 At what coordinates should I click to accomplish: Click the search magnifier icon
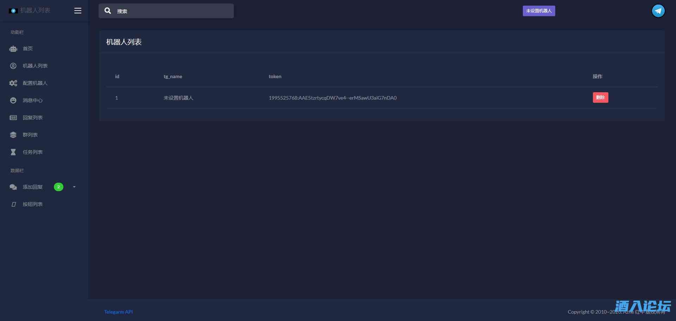point(108,11)
